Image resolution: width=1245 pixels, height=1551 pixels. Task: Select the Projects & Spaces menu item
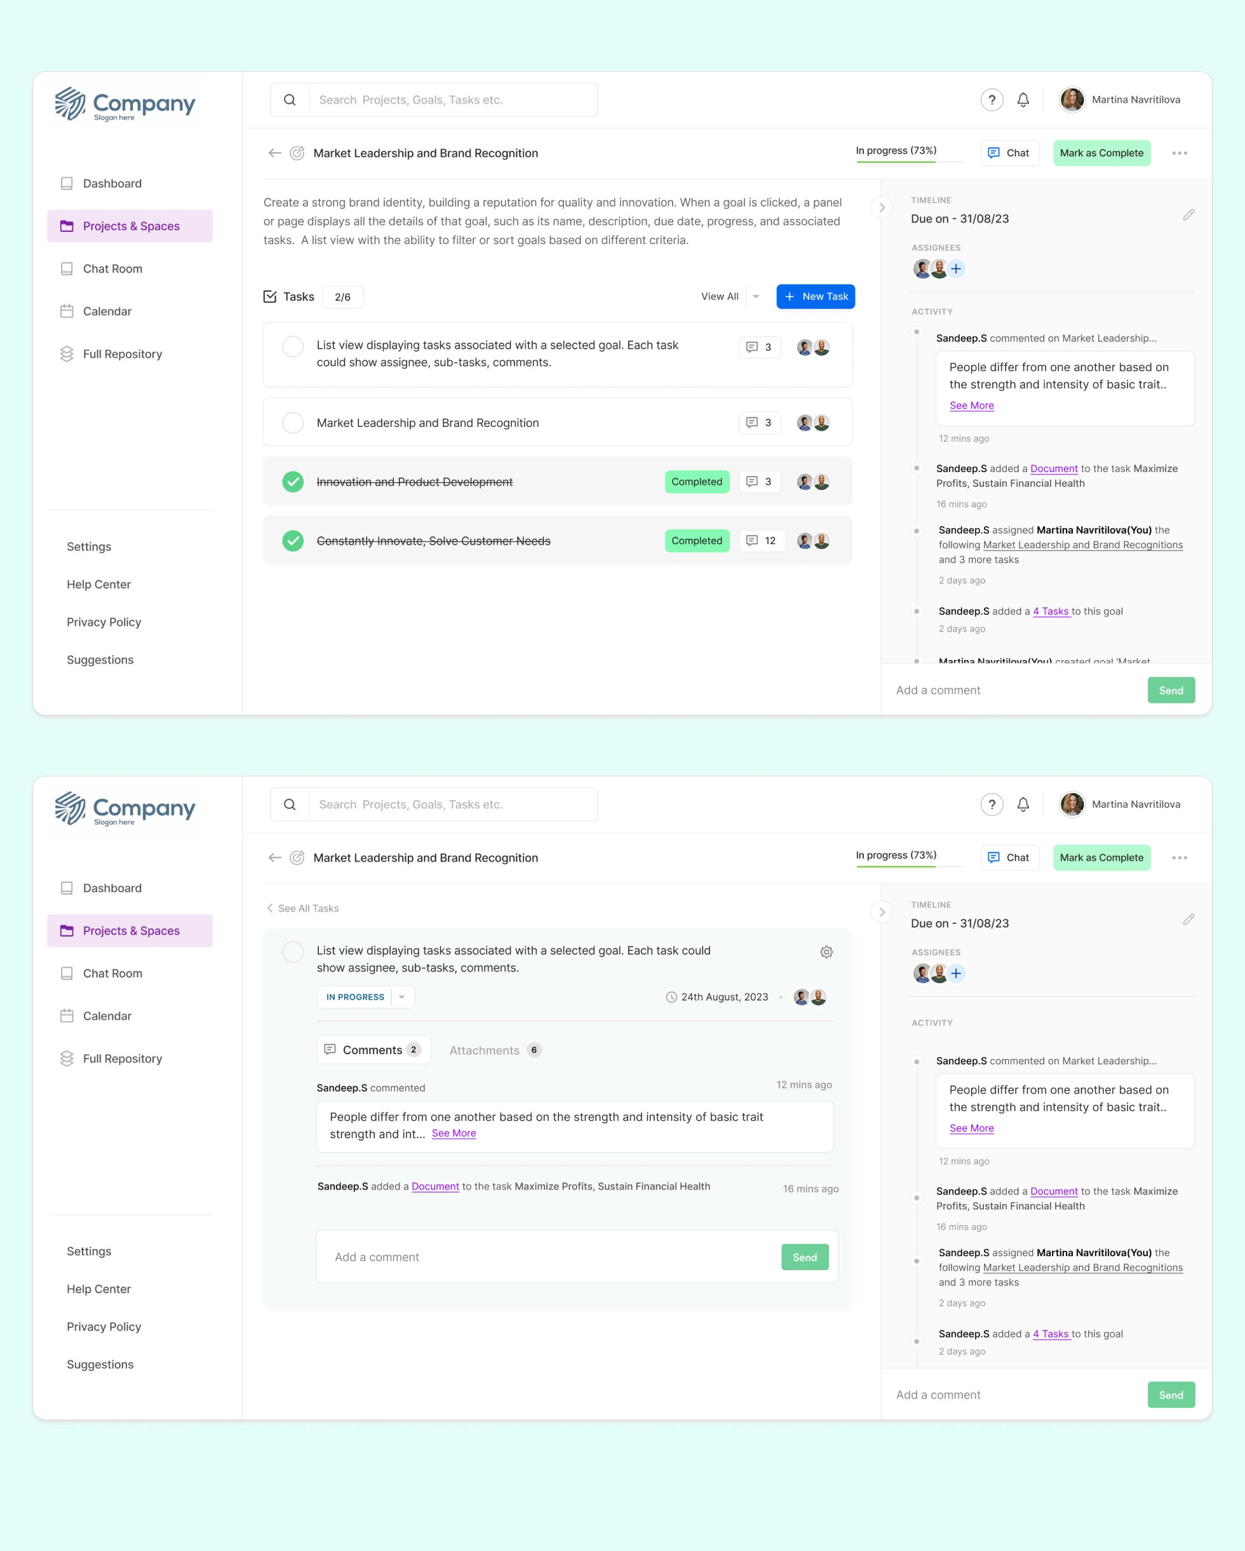click(131, 225)
